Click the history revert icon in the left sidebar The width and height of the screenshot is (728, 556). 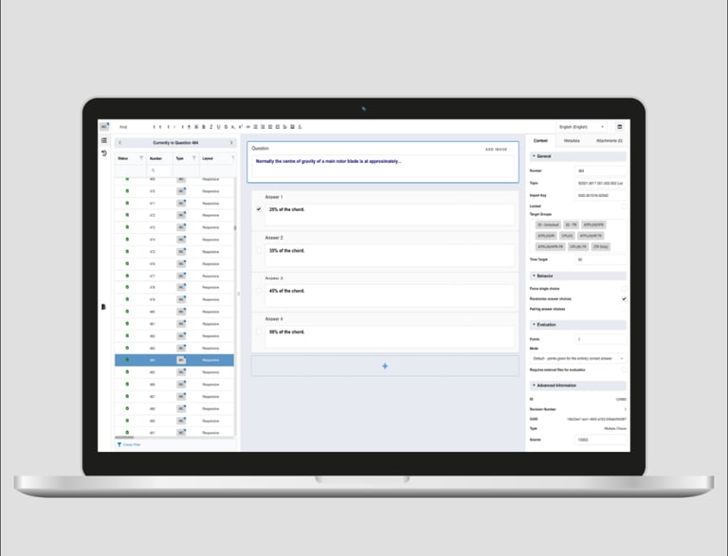tap(104, 153)
